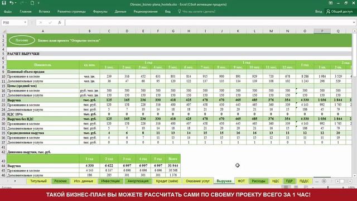Click the vertical scrollbar down arrow

(x=355, y=176)
